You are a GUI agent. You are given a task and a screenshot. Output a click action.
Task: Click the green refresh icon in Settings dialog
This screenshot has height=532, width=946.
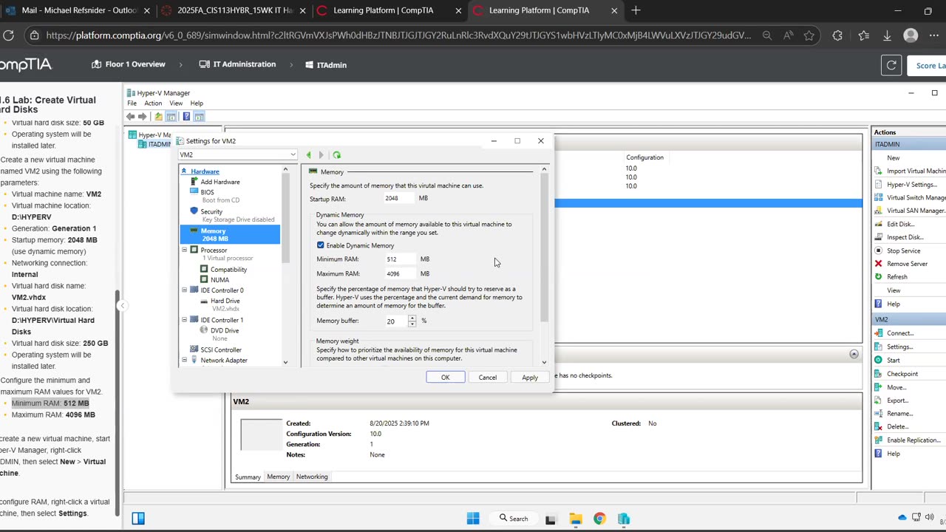coord(337,155)
